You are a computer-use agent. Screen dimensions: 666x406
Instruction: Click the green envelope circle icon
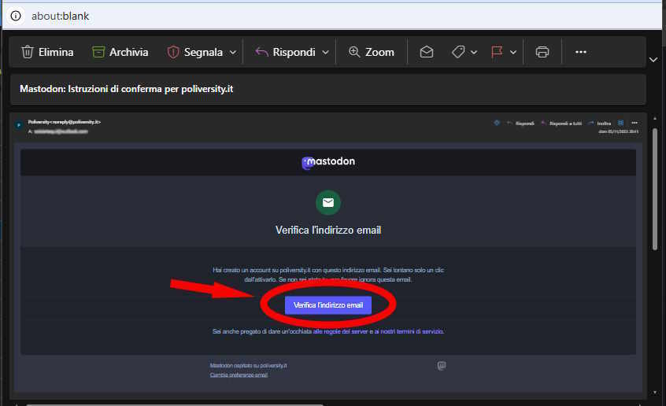(328, 203)
